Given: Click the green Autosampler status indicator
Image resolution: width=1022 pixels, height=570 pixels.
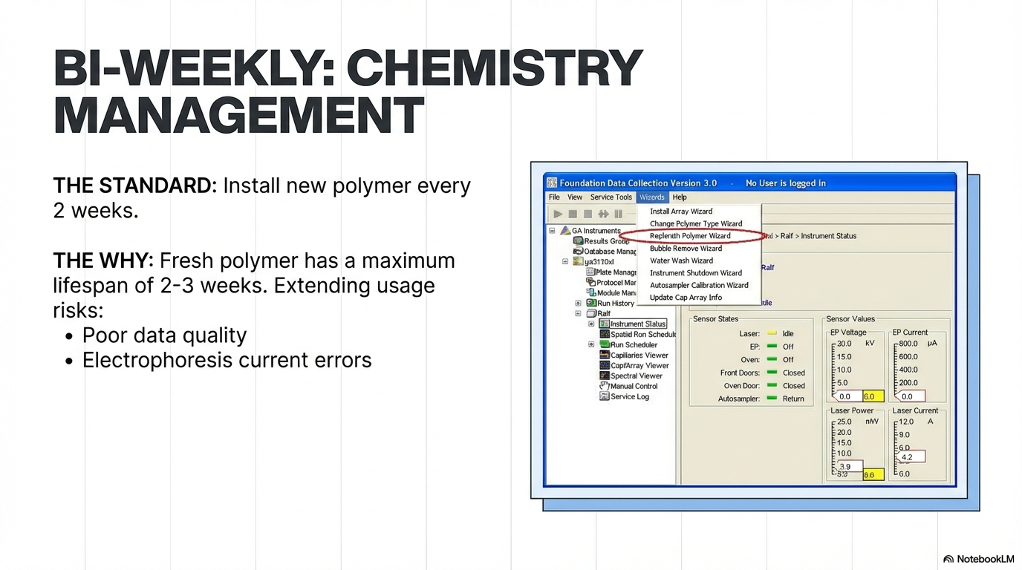Looking at the screenshot, I should click(772, 399).
